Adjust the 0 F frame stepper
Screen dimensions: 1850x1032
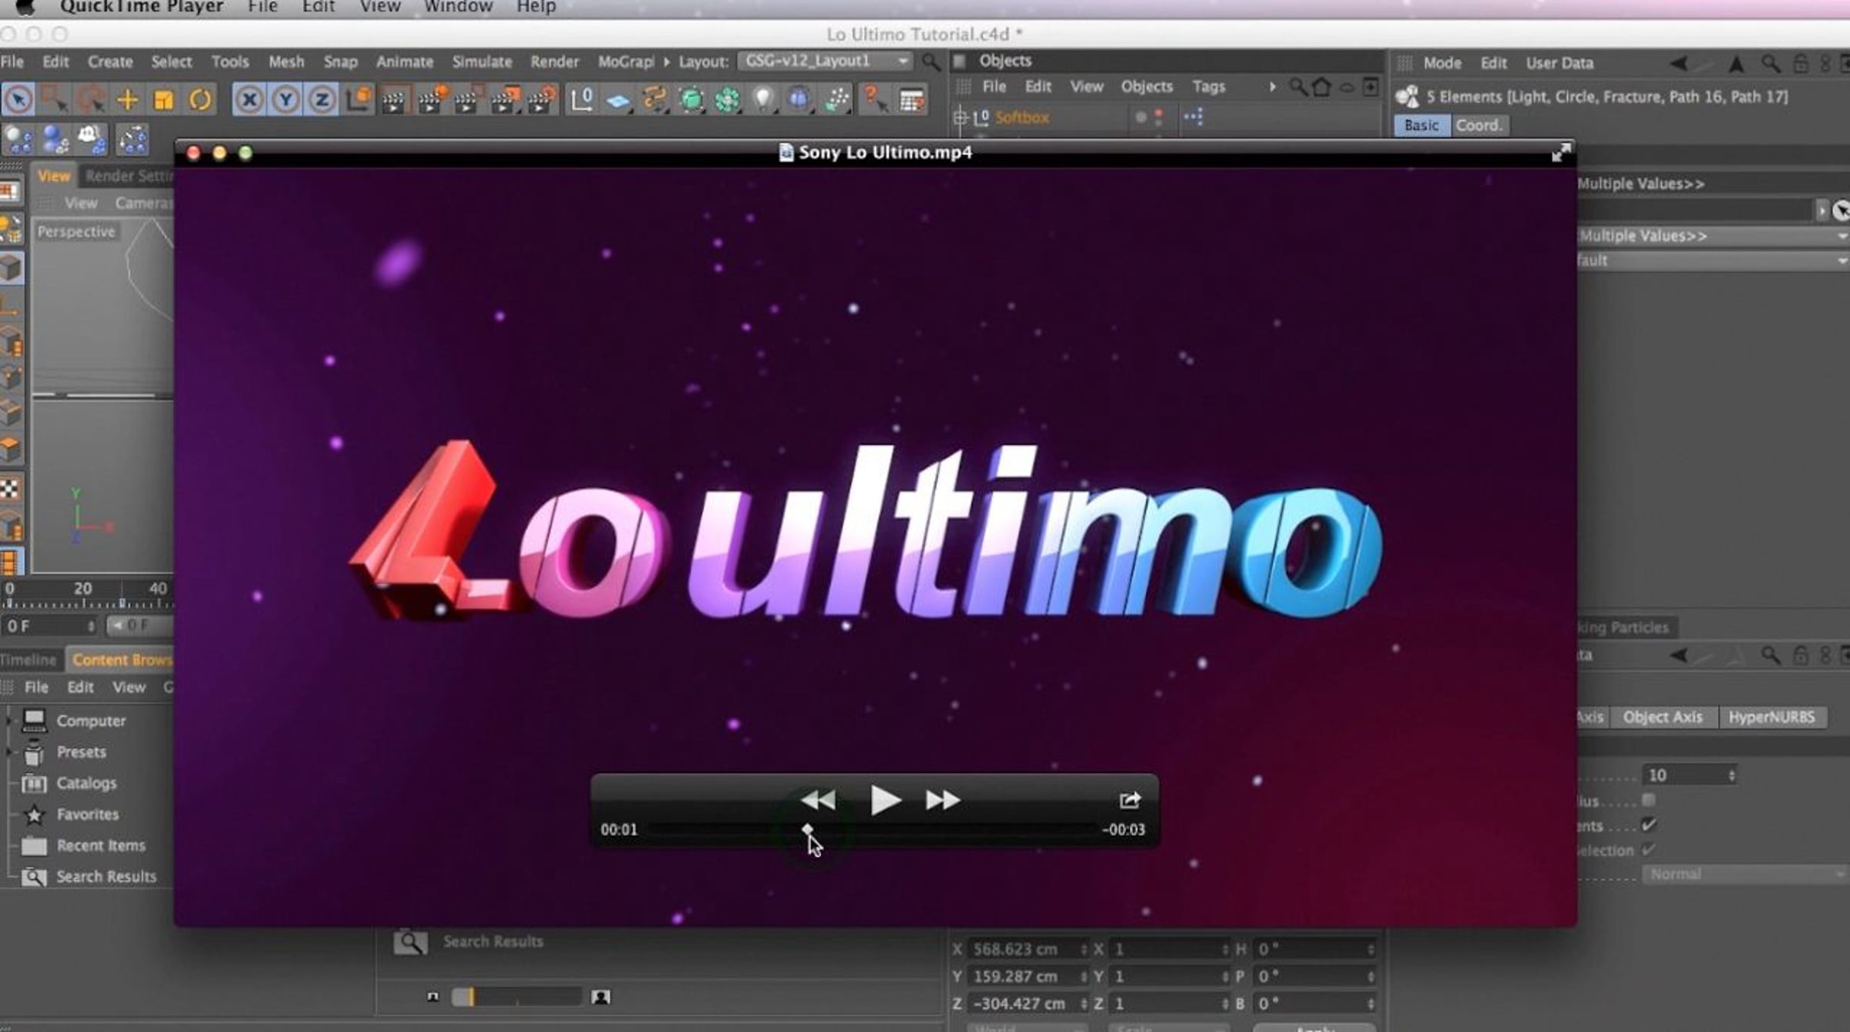[x=91, y=626]
